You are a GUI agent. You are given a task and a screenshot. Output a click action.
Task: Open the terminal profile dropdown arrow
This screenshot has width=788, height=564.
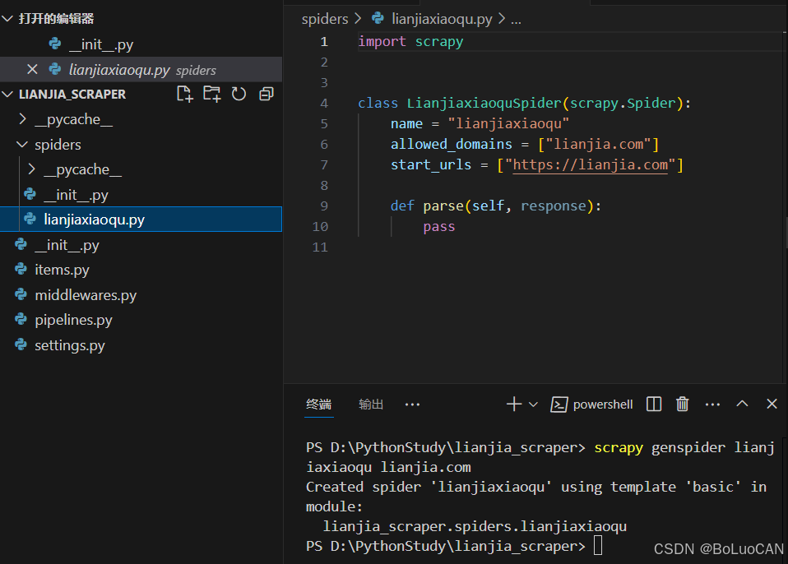[x=531, y=404]
